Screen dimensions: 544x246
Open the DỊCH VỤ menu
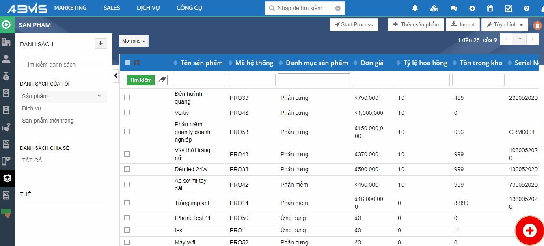(148, 8)
